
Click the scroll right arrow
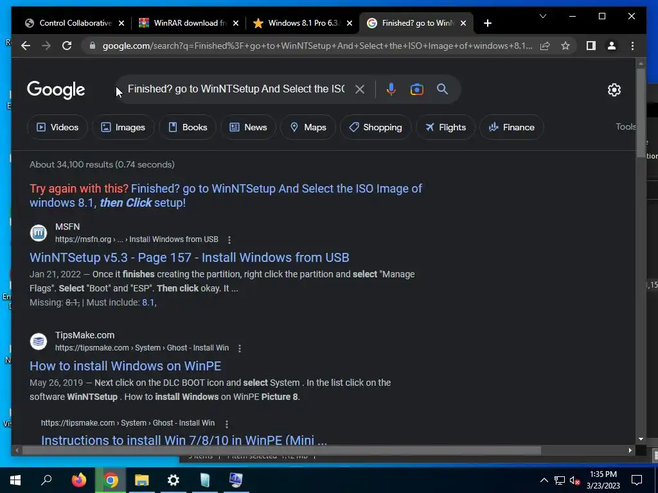630,451
